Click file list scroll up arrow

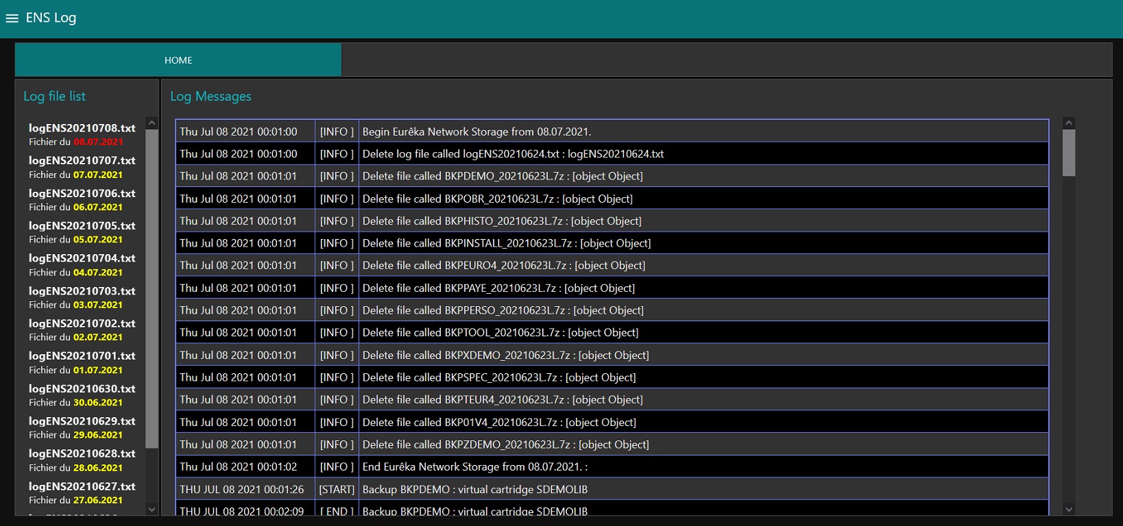click(x=152, y=123)
